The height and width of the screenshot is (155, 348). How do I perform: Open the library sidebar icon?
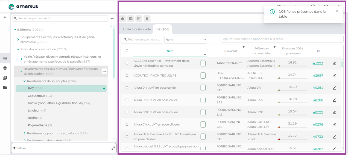pos(5,78)
